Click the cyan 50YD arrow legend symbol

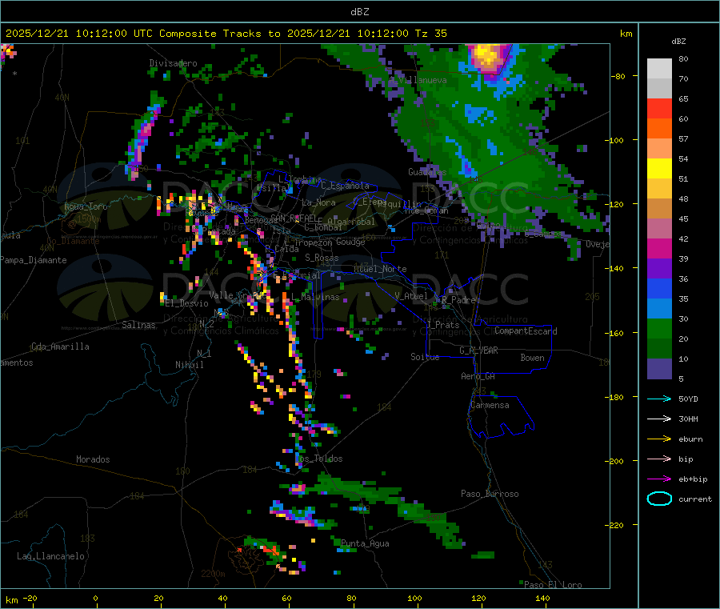(659, 399)
